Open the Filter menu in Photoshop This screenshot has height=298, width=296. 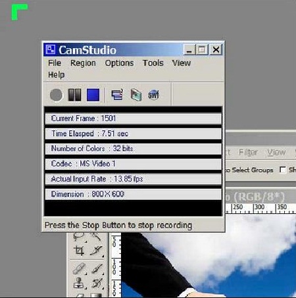[248, 152]
